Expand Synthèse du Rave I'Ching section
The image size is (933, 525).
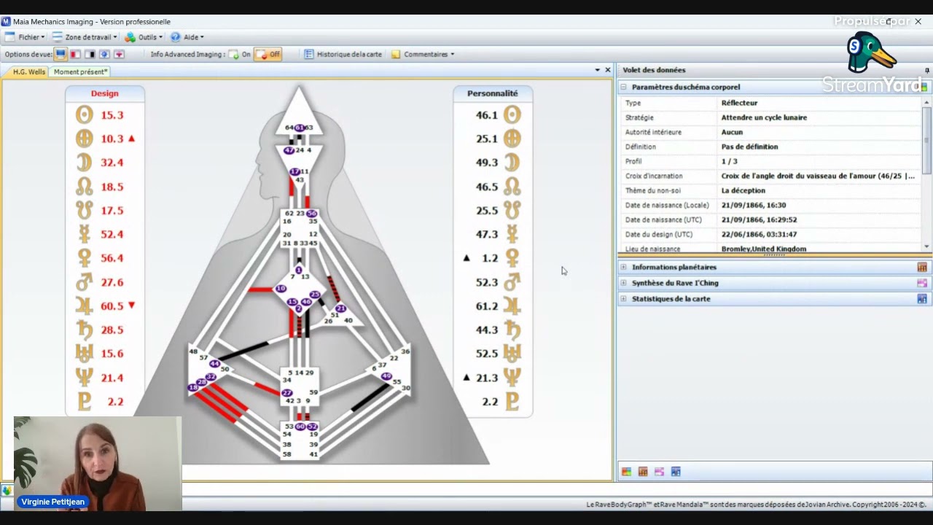(623, 283)
